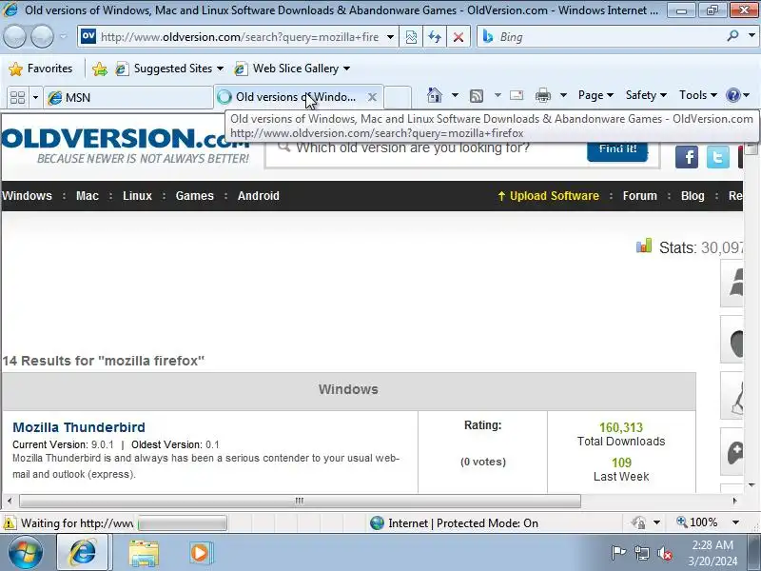Open Windows Media Player taskbar icon
Image resolution: width=761 pixels, height=571 pixels.
[200, 553]
